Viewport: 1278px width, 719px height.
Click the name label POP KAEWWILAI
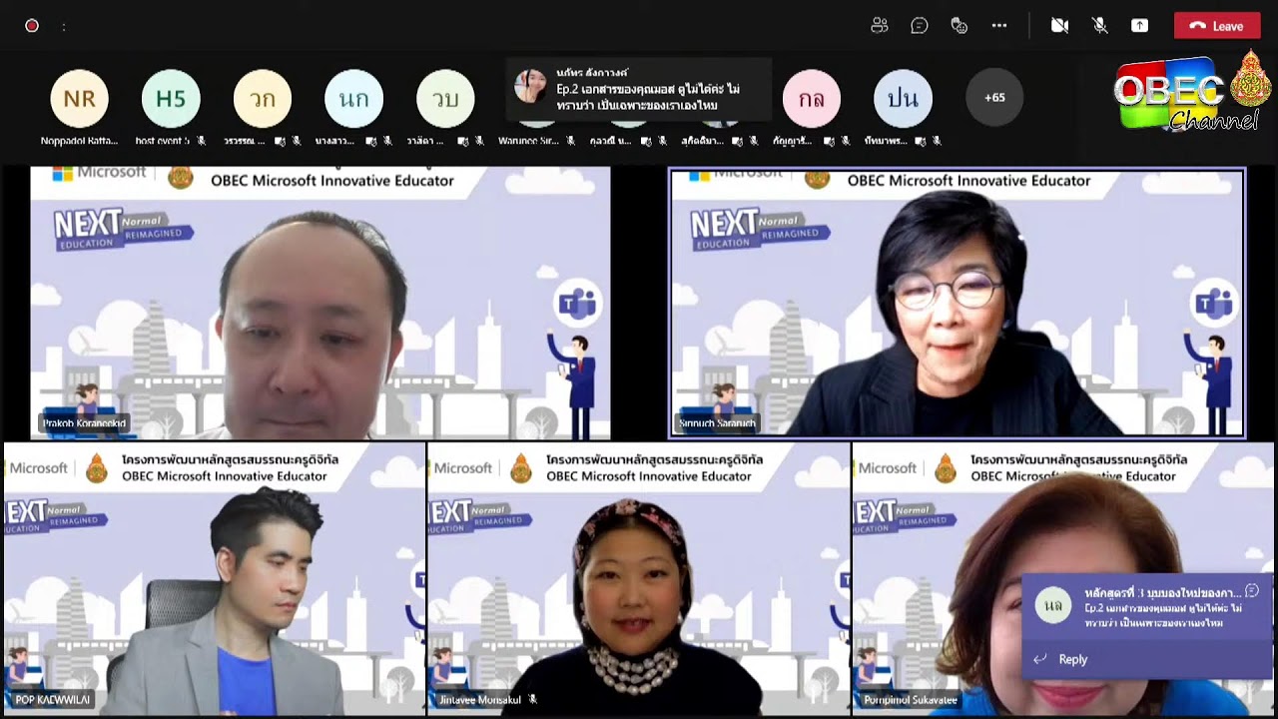tap(52, 700)
